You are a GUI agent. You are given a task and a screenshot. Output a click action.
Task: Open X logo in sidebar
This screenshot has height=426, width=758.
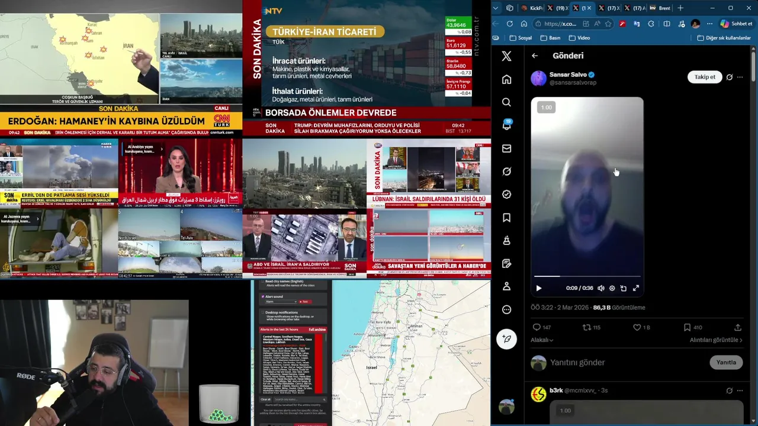coord(506,56)
